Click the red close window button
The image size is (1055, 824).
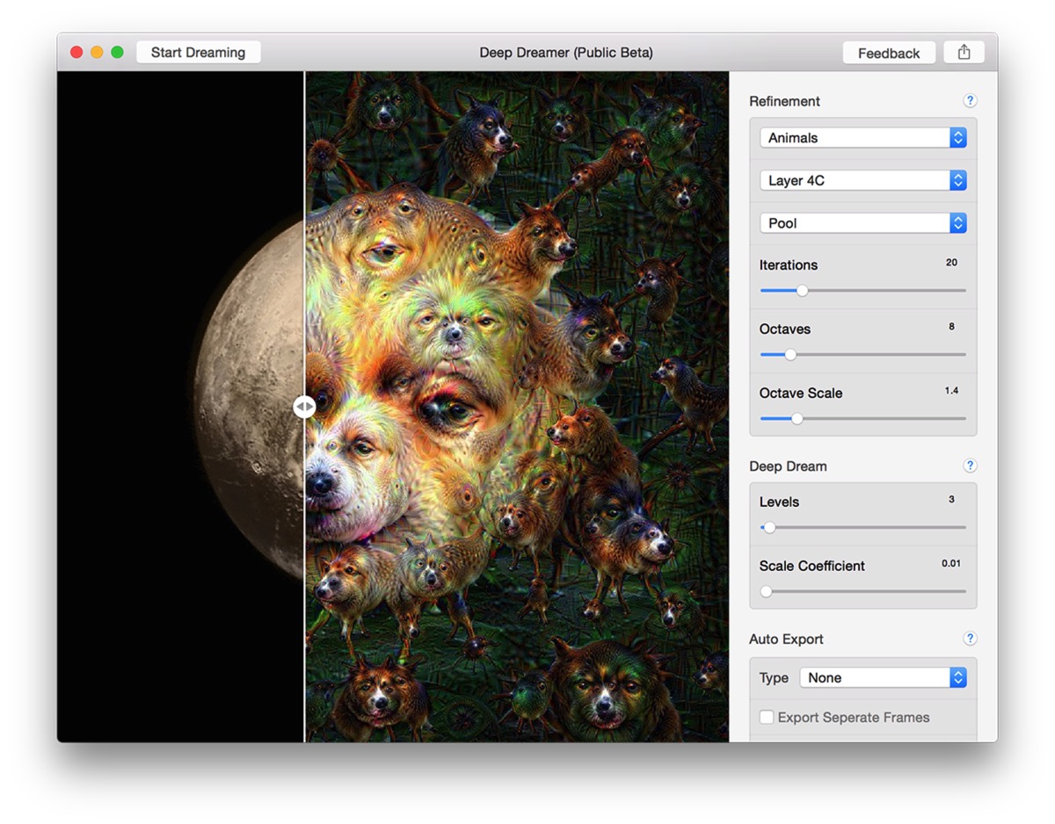pyautogui.click(x=76, y=53)
